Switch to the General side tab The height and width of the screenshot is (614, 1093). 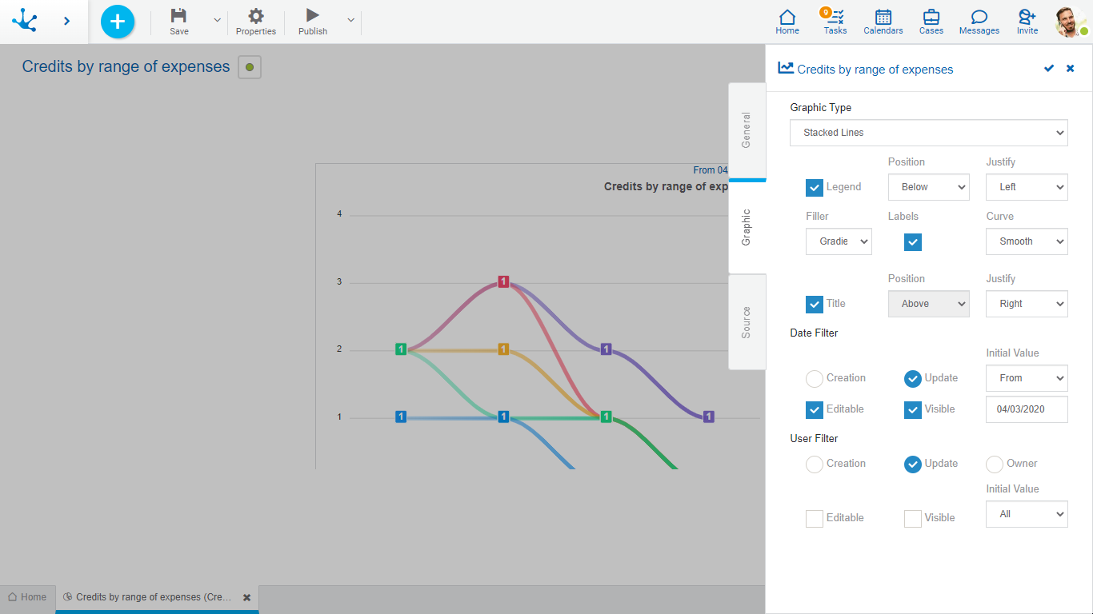747,130
